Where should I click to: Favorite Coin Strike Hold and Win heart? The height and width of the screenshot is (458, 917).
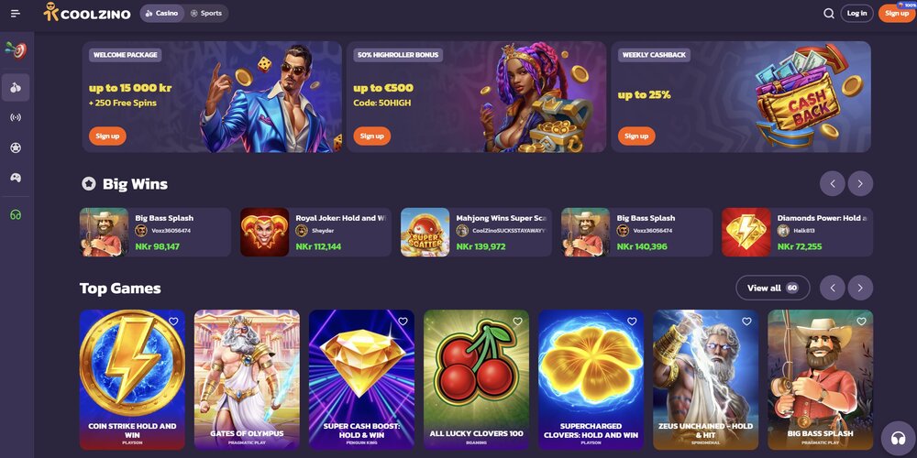[x=173, y=322]
